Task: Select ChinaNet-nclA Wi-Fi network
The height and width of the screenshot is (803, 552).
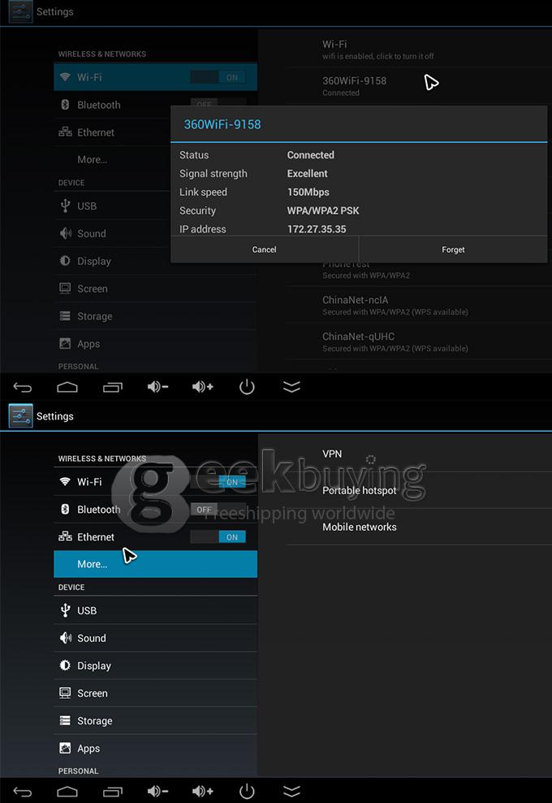Action: [x=419, y=306]
